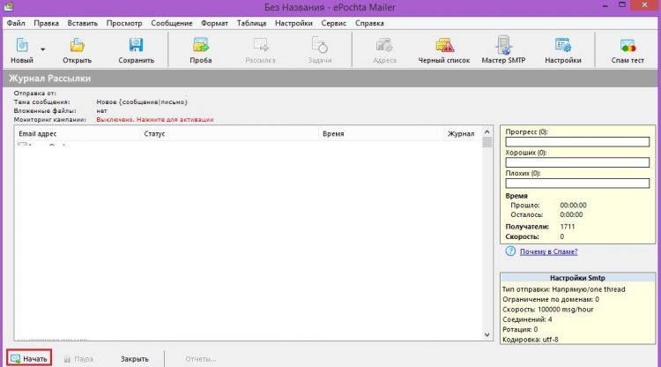Open the Настройки menu in menu bar
Image resolution: width=661 pixels, height=367 pixels.
(293, 23)
